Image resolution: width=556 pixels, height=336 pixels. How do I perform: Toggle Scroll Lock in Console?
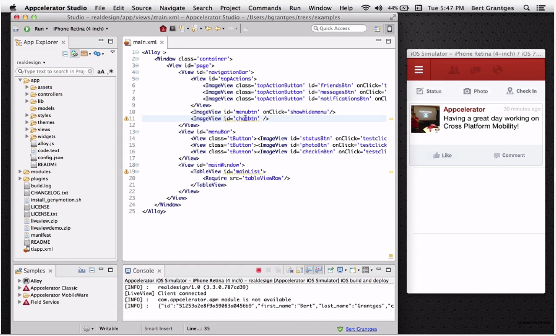pos(299,270)
